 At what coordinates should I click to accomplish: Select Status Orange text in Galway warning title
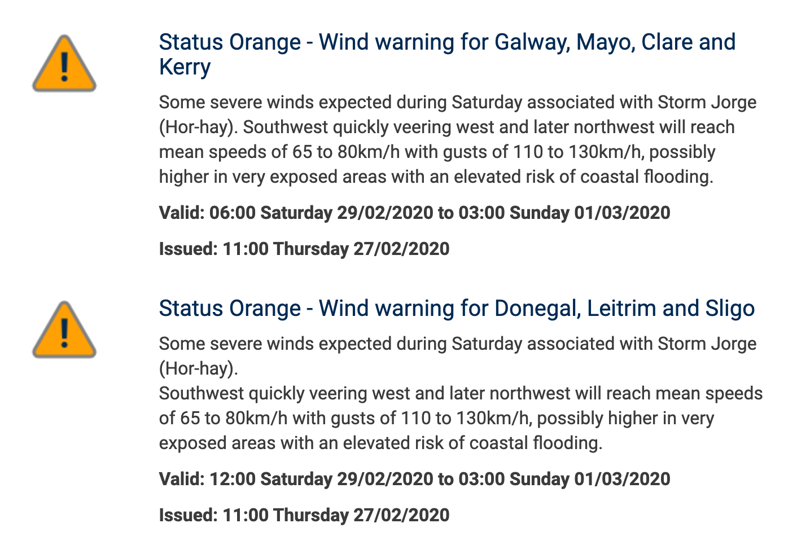230,42
